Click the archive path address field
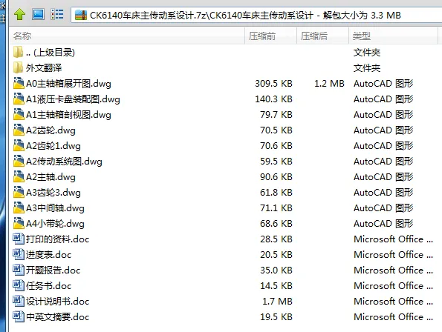 click(256, 15)
